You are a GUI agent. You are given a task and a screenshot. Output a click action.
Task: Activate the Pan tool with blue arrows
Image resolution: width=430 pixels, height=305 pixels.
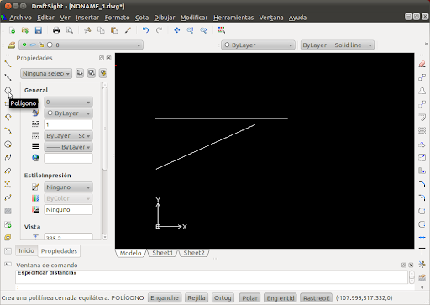point(176,30)
